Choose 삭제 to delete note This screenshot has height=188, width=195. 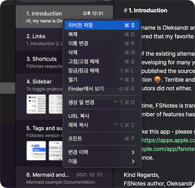(102, 53)
